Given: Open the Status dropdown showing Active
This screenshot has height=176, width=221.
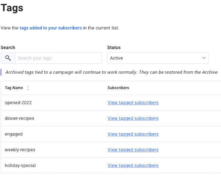Looking at the screenshot, I should (158, 58).
